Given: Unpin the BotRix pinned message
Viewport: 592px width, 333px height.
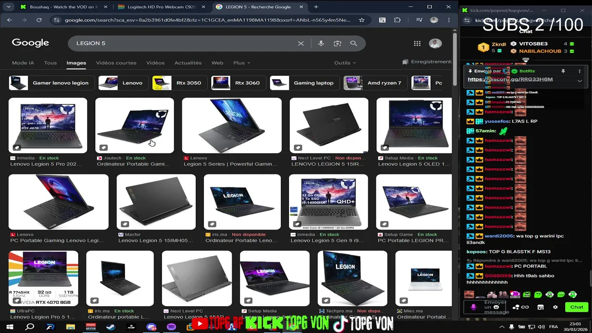Looking at the screenshot, I should (x=563, y=71).
